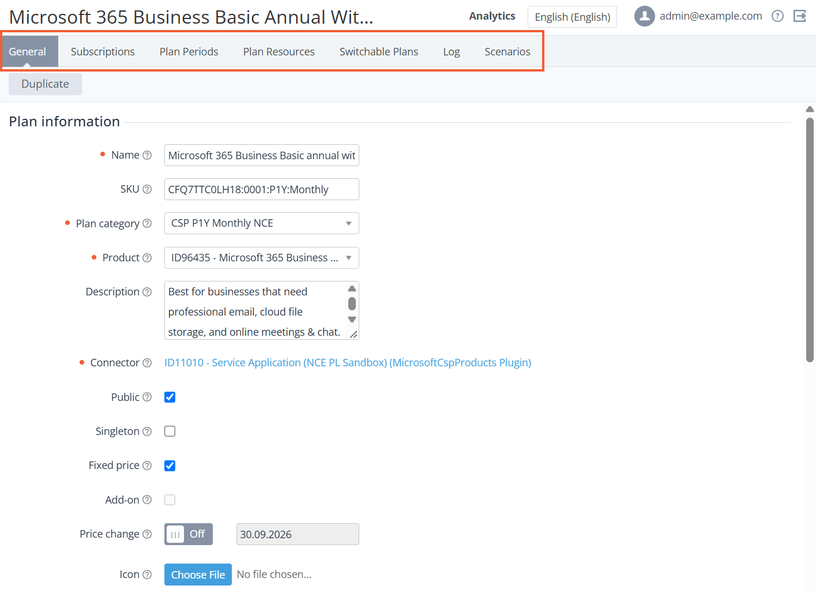Select the General tab
The image size is (816, 593).
pos(28,51)
